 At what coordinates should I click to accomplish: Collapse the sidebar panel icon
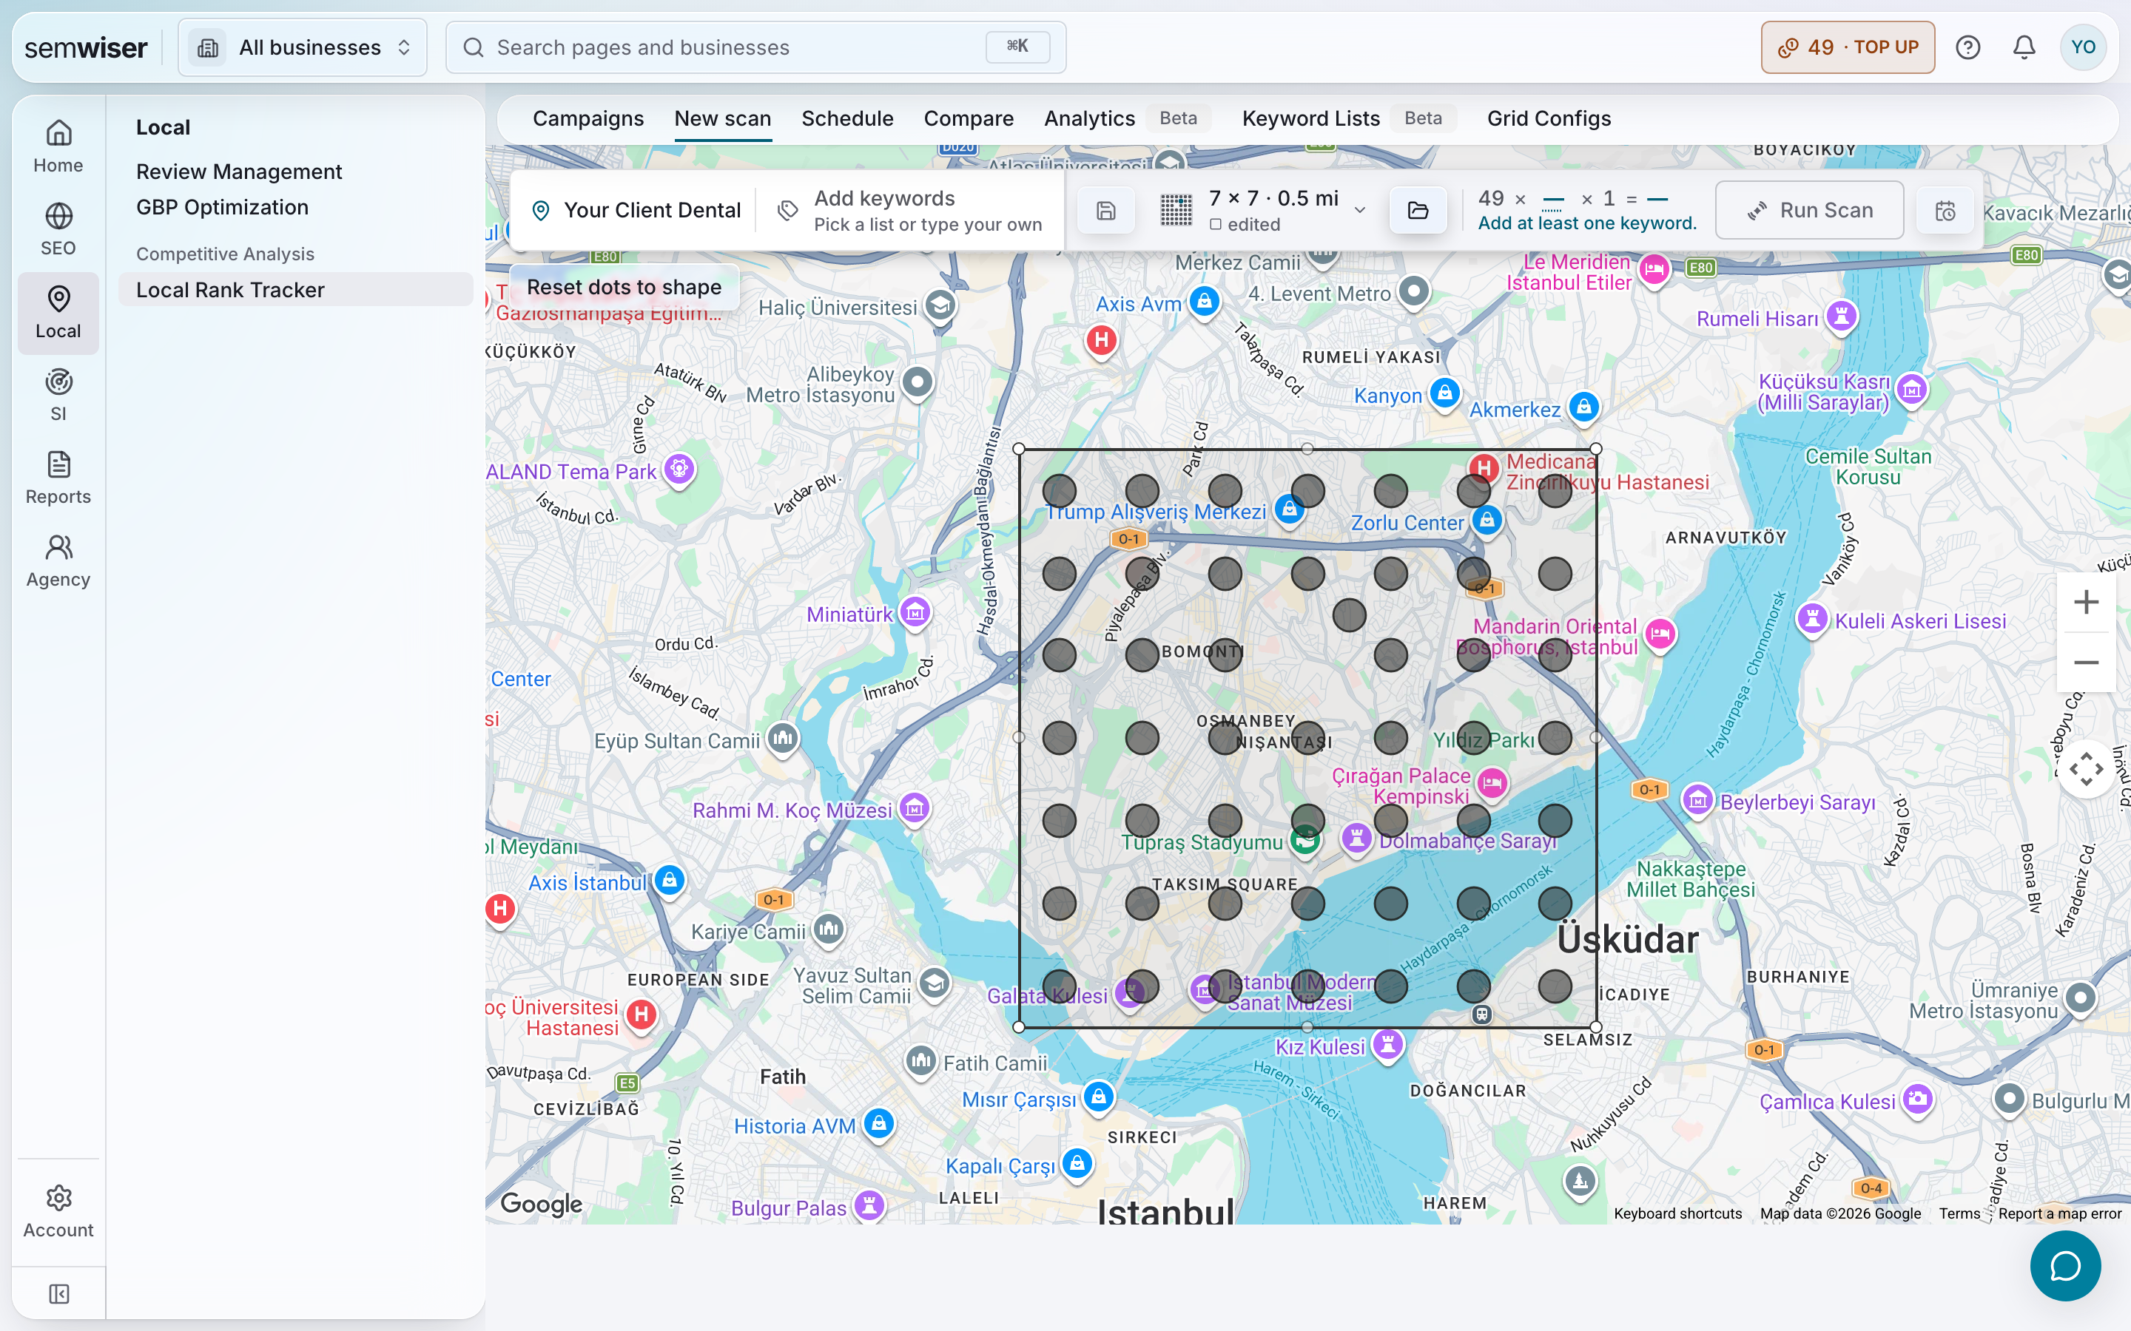[x=58, y=1293]
